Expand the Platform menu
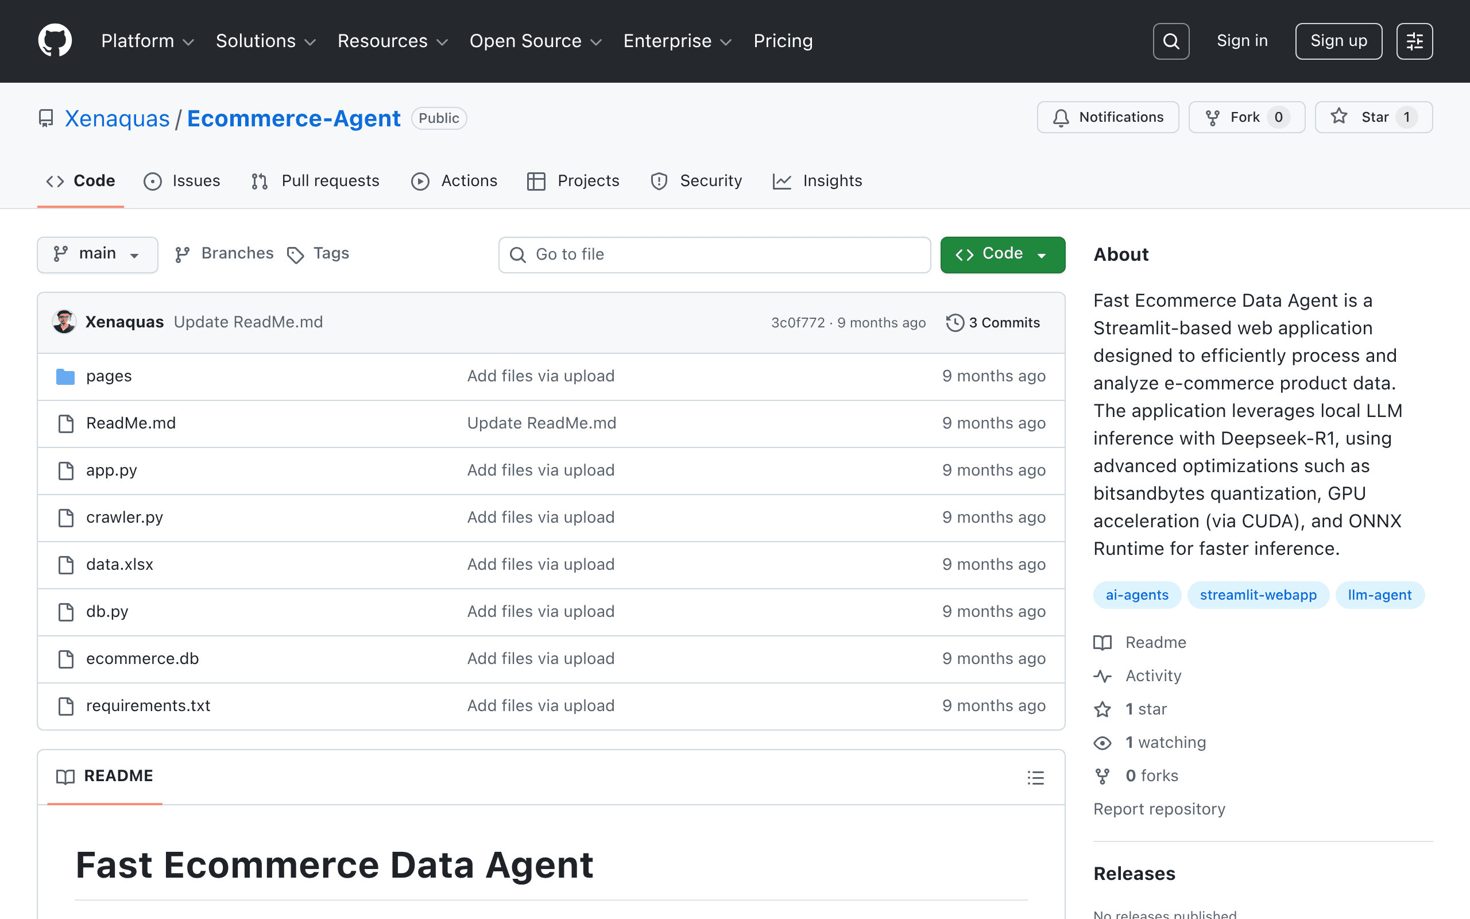The image size is (1470, 919). point(148,41)
